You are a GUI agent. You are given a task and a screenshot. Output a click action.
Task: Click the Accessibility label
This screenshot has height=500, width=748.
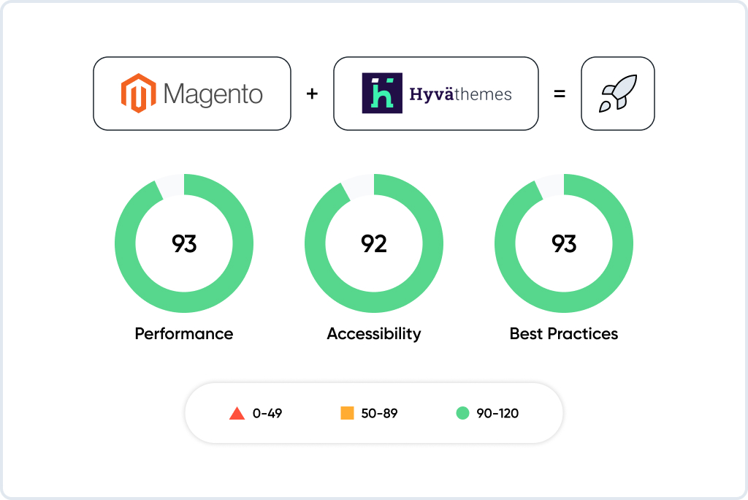374,334
